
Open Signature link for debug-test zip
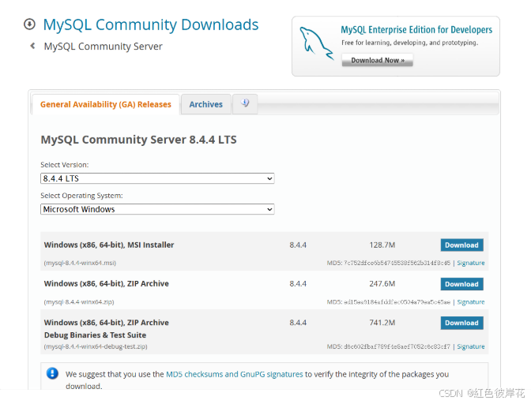[x=471, y=346]
